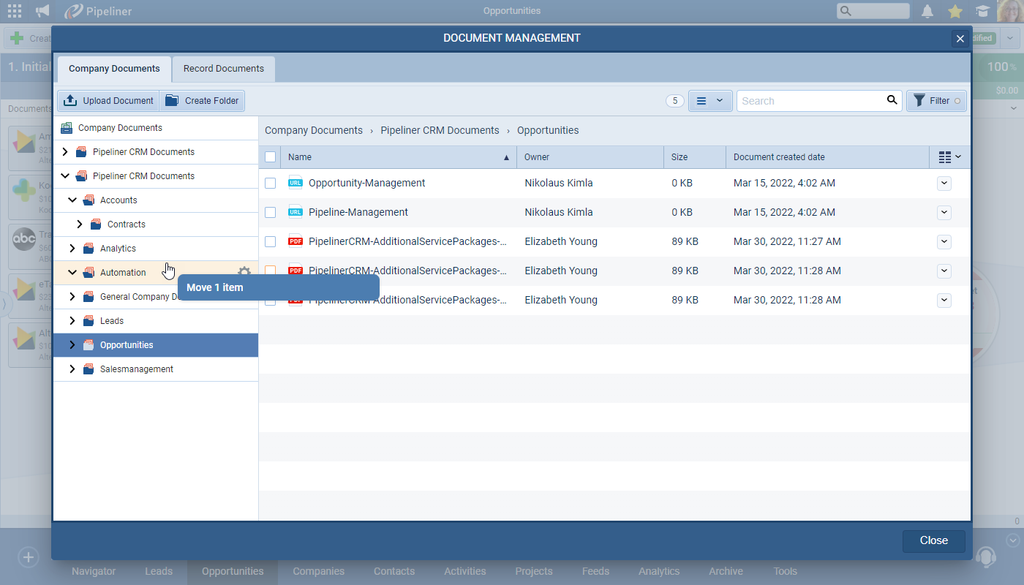
Task: Click the gear icon on Automation folder
Action: tap(244, 272)
